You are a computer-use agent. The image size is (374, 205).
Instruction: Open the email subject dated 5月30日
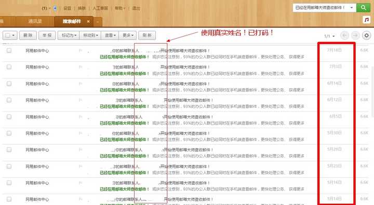point(161,133)
